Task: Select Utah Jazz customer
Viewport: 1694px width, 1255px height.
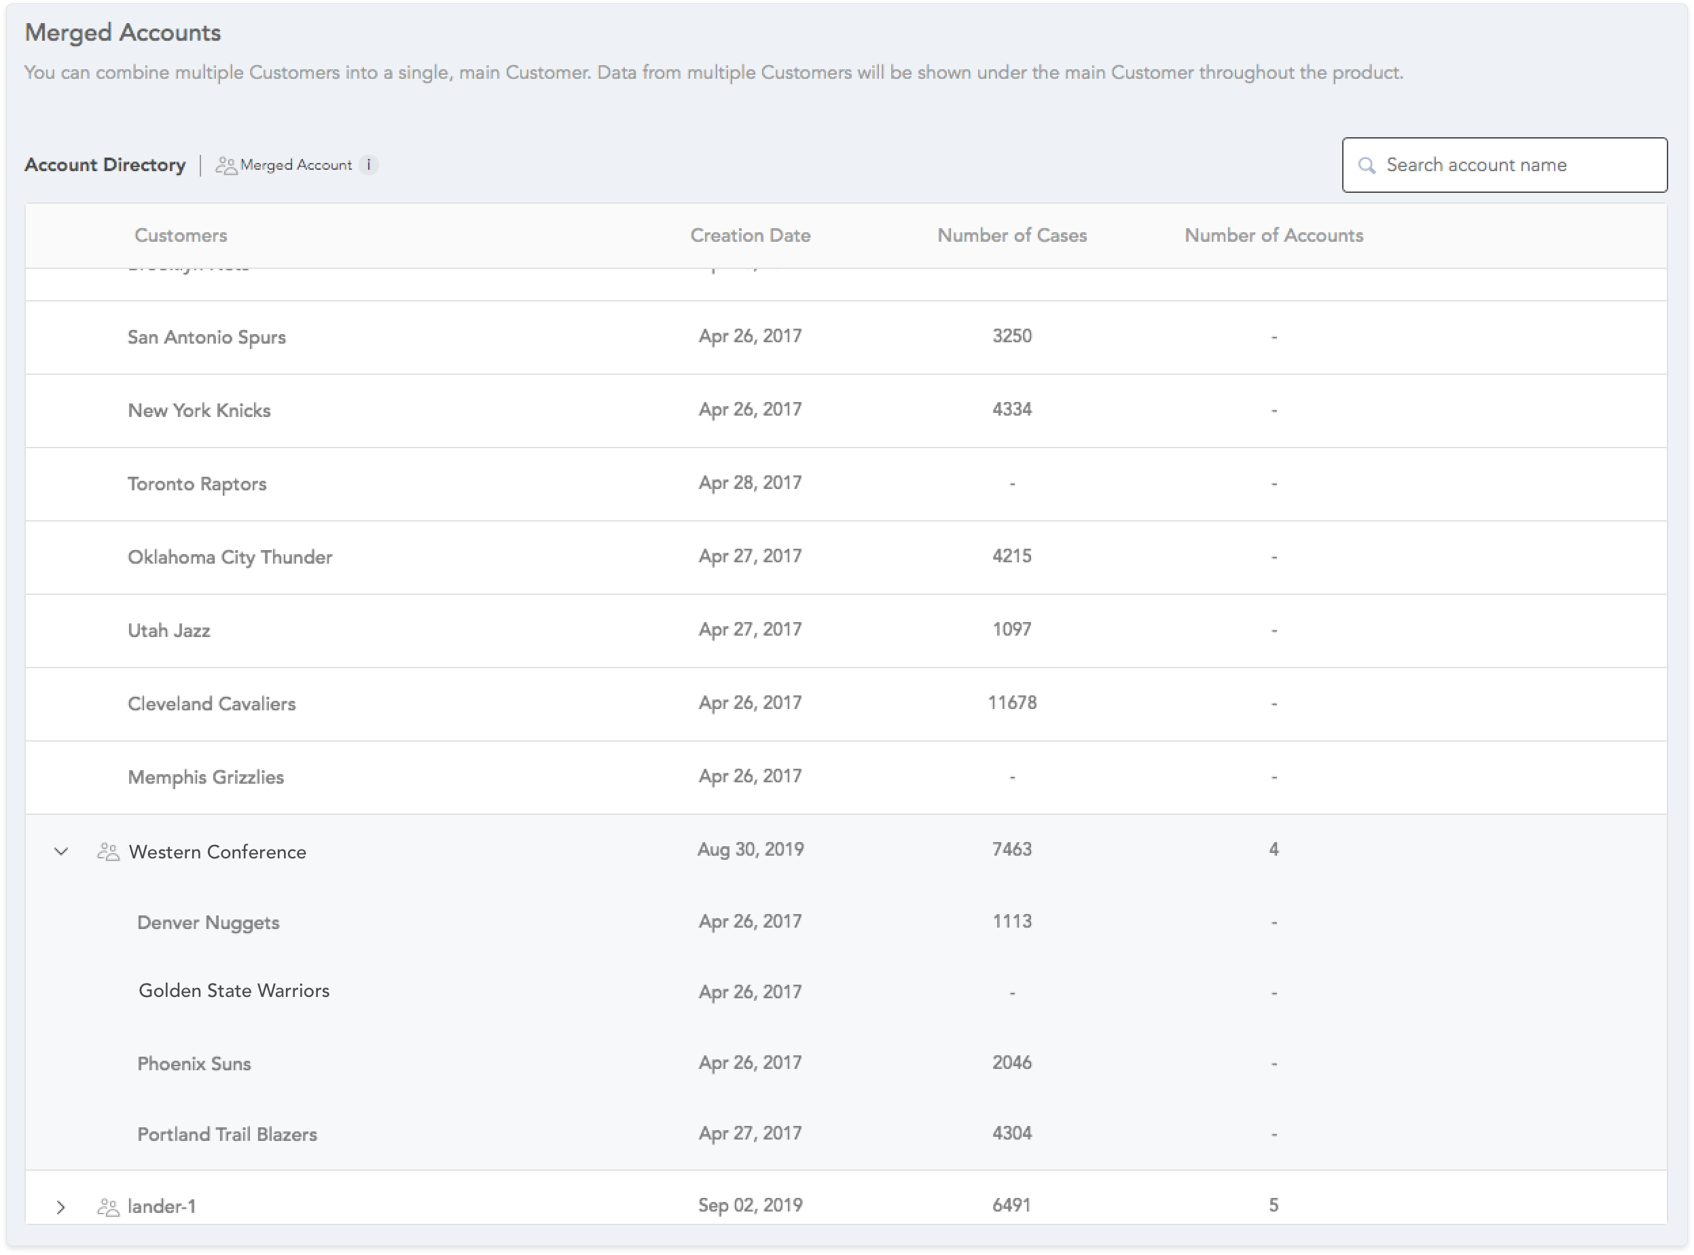Action: [x=168, y=630]
